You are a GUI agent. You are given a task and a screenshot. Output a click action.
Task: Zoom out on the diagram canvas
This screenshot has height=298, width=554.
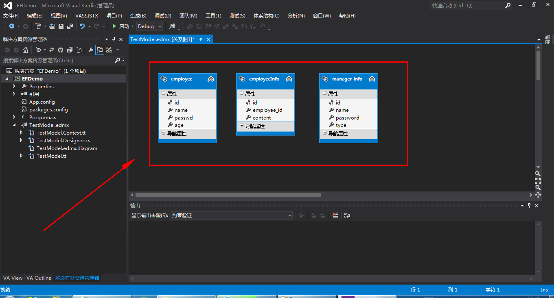click(538, 188)
